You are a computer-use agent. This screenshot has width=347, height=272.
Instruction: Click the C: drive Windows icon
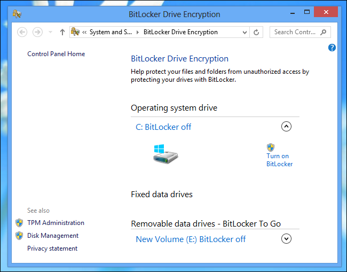tap(165, 153)
